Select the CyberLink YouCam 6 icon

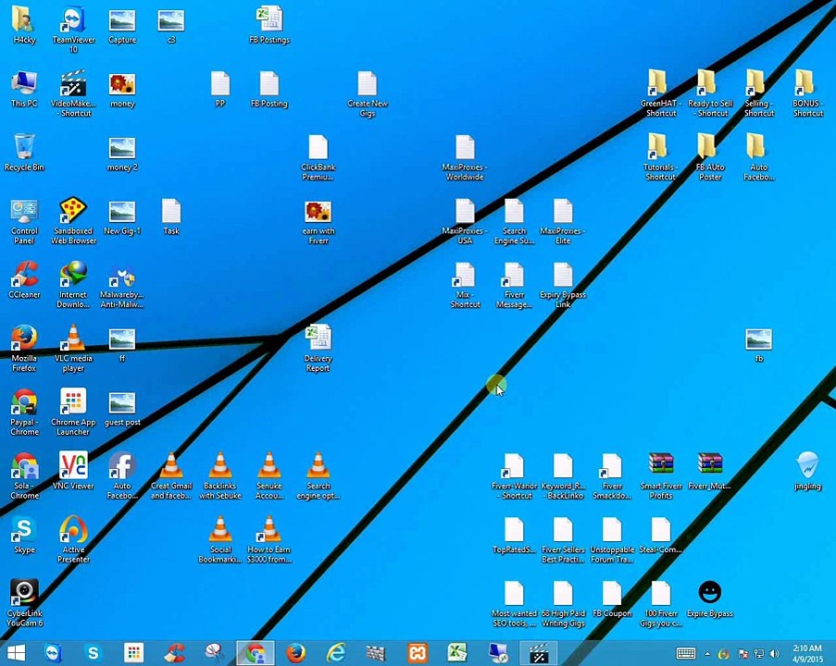[24, 602]
